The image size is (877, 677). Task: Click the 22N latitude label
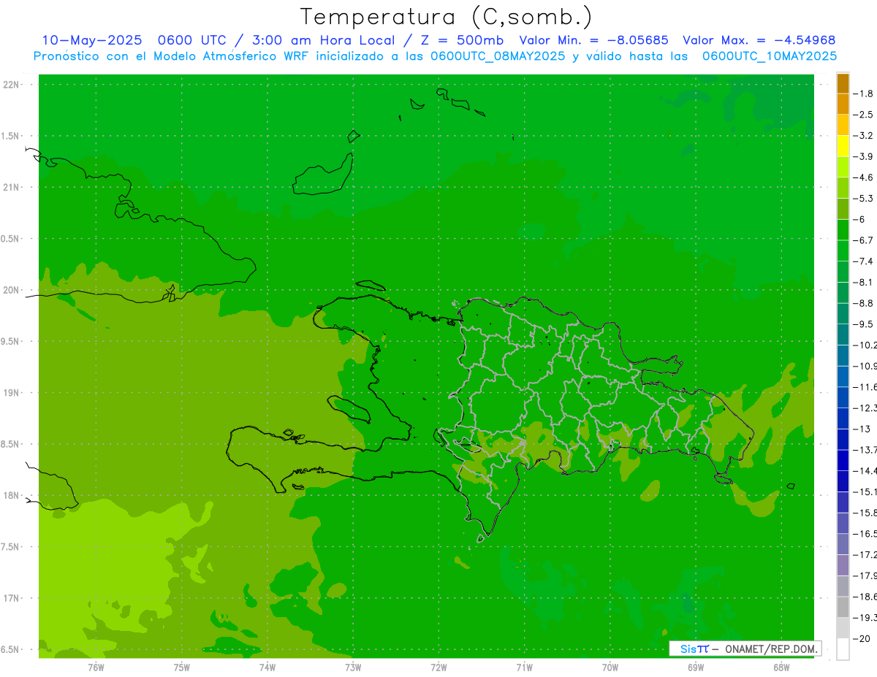point(11,84)
